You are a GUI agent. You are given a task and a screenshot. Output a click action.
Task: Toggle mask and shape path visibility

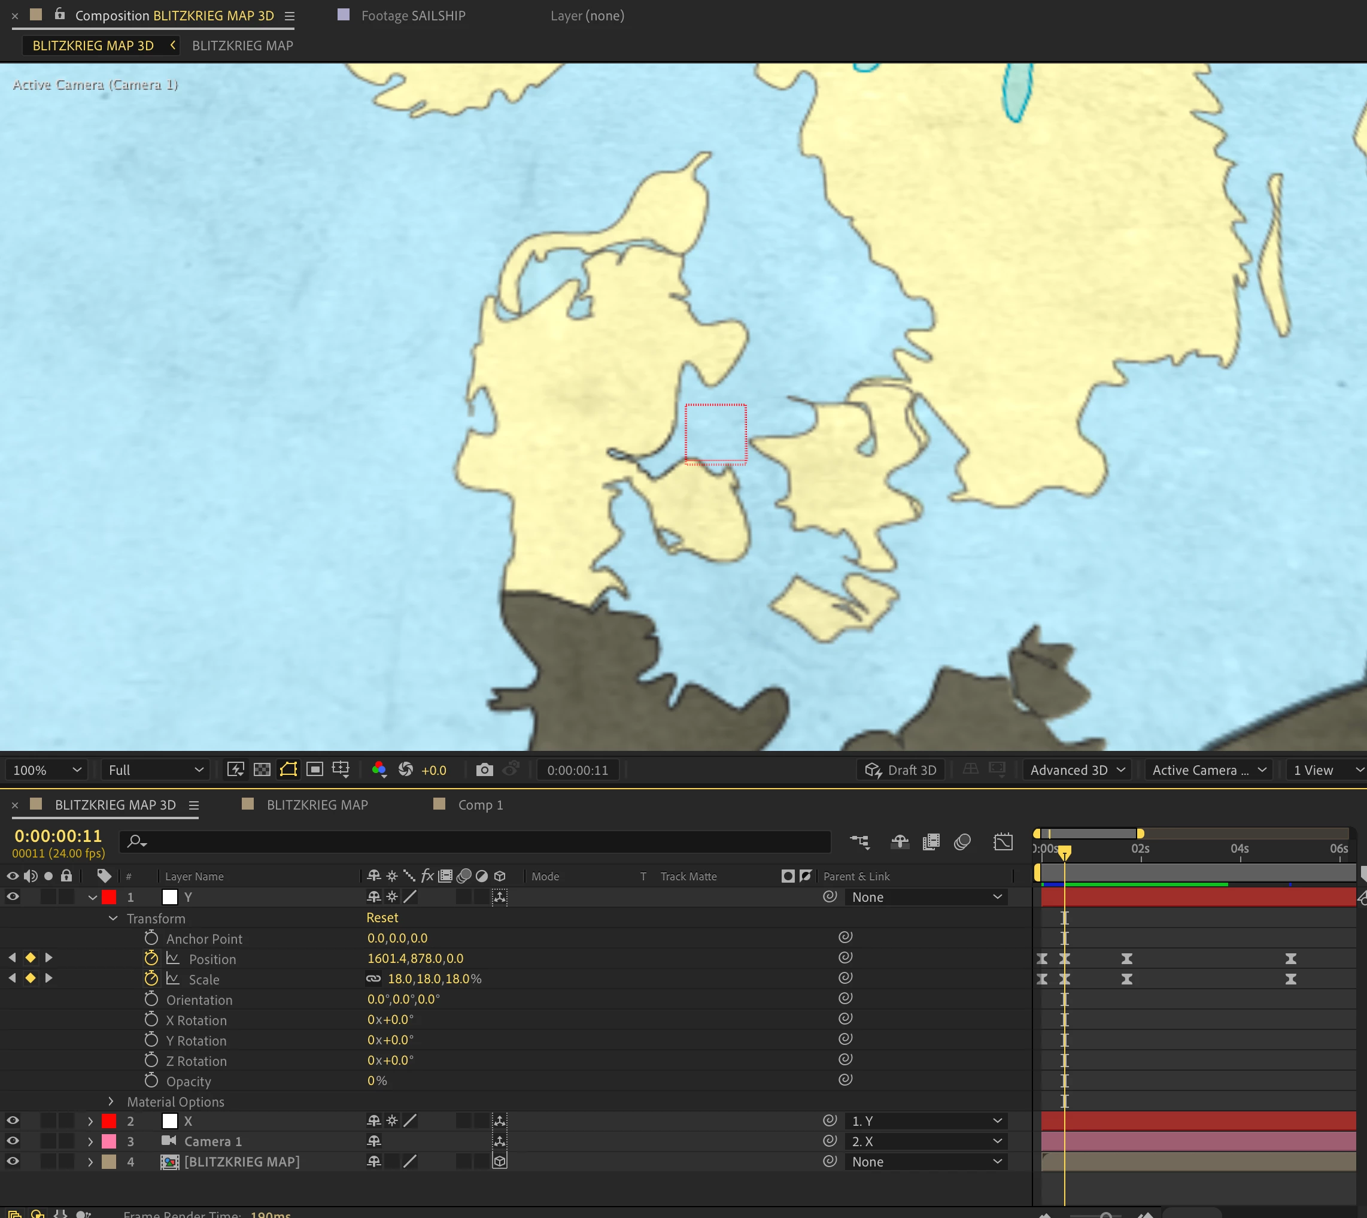pyautogui.click(x=288, y=769)
